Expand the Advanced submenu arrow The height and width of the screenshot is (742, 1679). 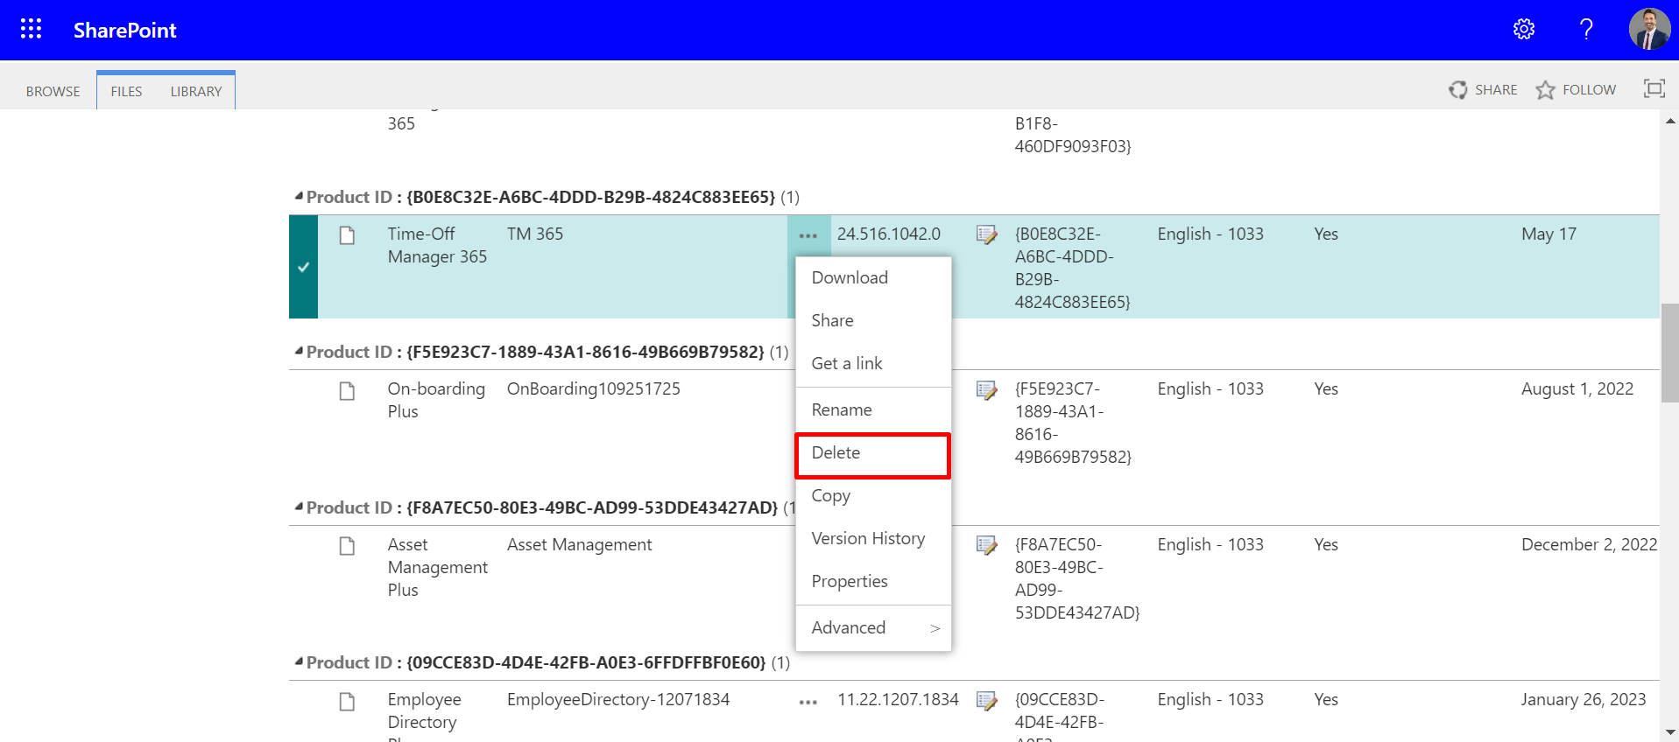(935, 628)
